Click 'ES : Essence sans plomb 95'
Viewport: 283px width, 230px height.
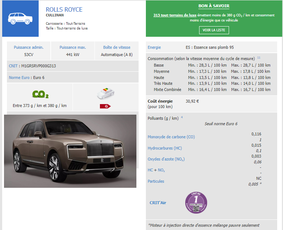(210, 47)
